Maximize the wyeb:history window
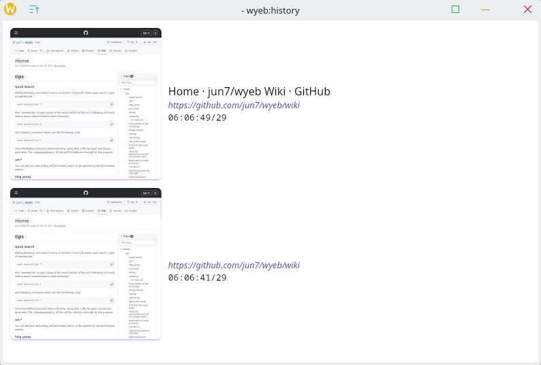Viewport: 541px width, 365px height. click(455, 10)
